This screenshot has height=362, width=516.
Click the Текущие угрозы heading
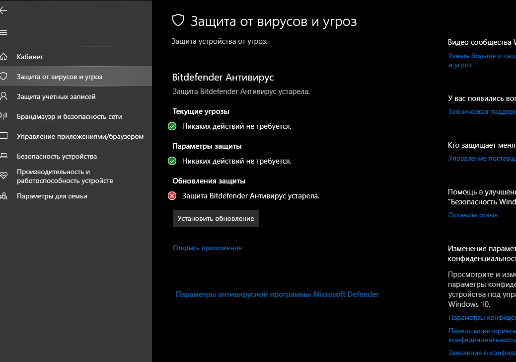[x=201, y=111]
